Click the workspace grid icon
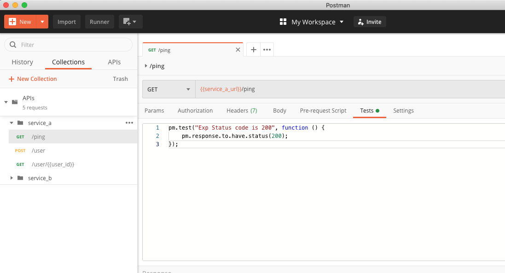The width and height of the screenshot is (505, 273). point(283,22)
